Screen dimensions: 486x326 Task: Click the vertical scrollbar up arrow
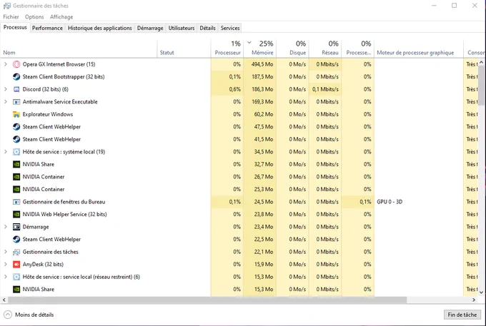[481, 63]
